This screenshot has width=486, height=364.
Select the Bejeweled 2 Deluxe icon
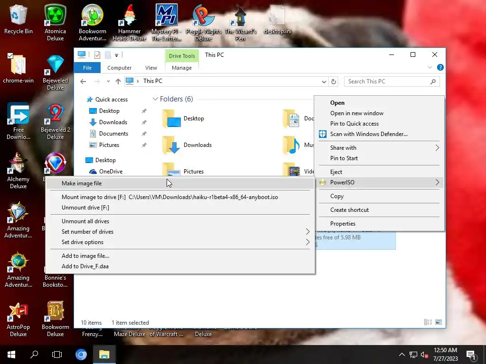55,121
